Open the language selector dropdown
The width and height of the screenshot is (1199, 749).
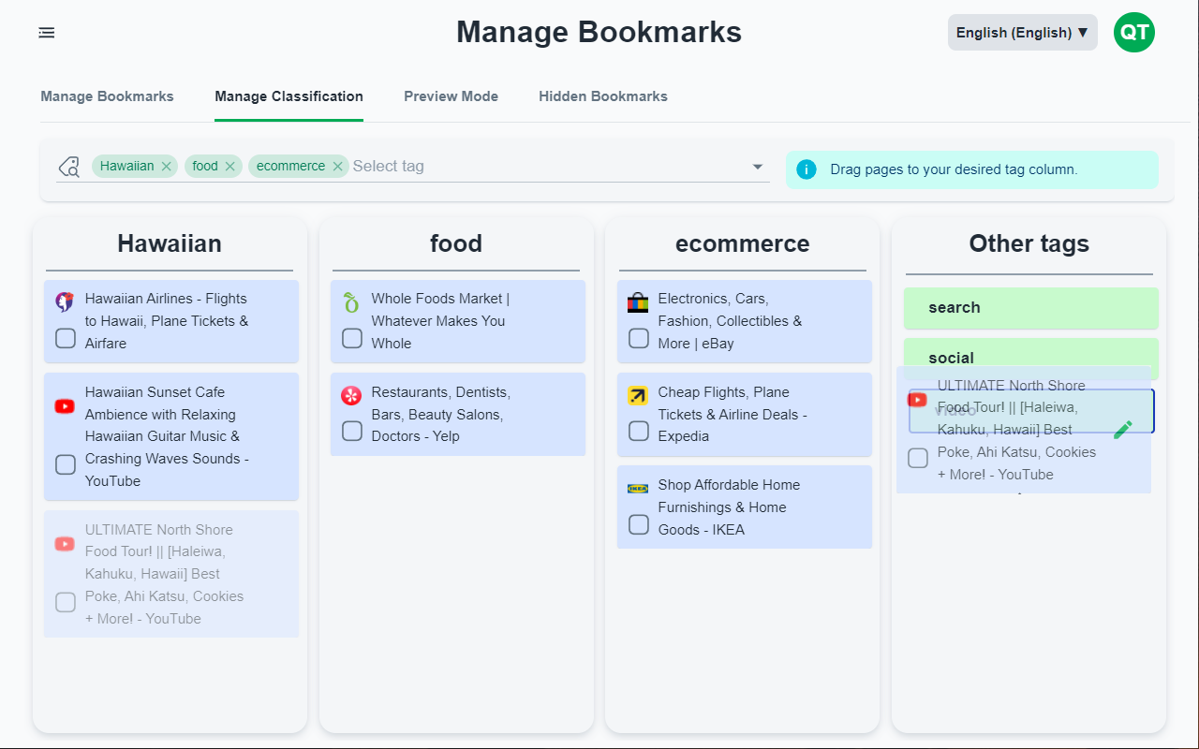[x=1022, y=33]
